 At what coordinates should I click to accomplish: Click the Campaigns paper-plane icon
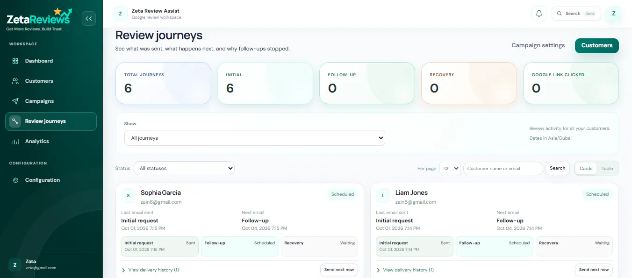(x=15, y=101)
